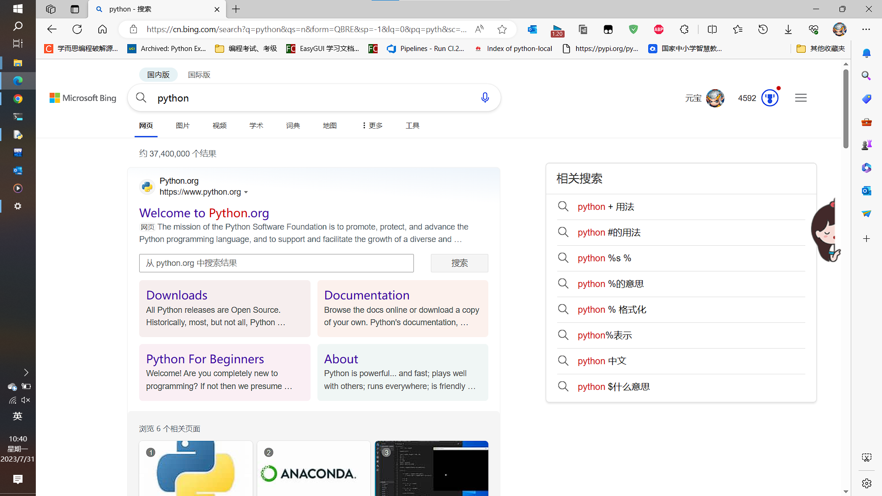Open the AdBlock Plus extension
Viewport: 882px width, 496px height.
tap(659, 29)
